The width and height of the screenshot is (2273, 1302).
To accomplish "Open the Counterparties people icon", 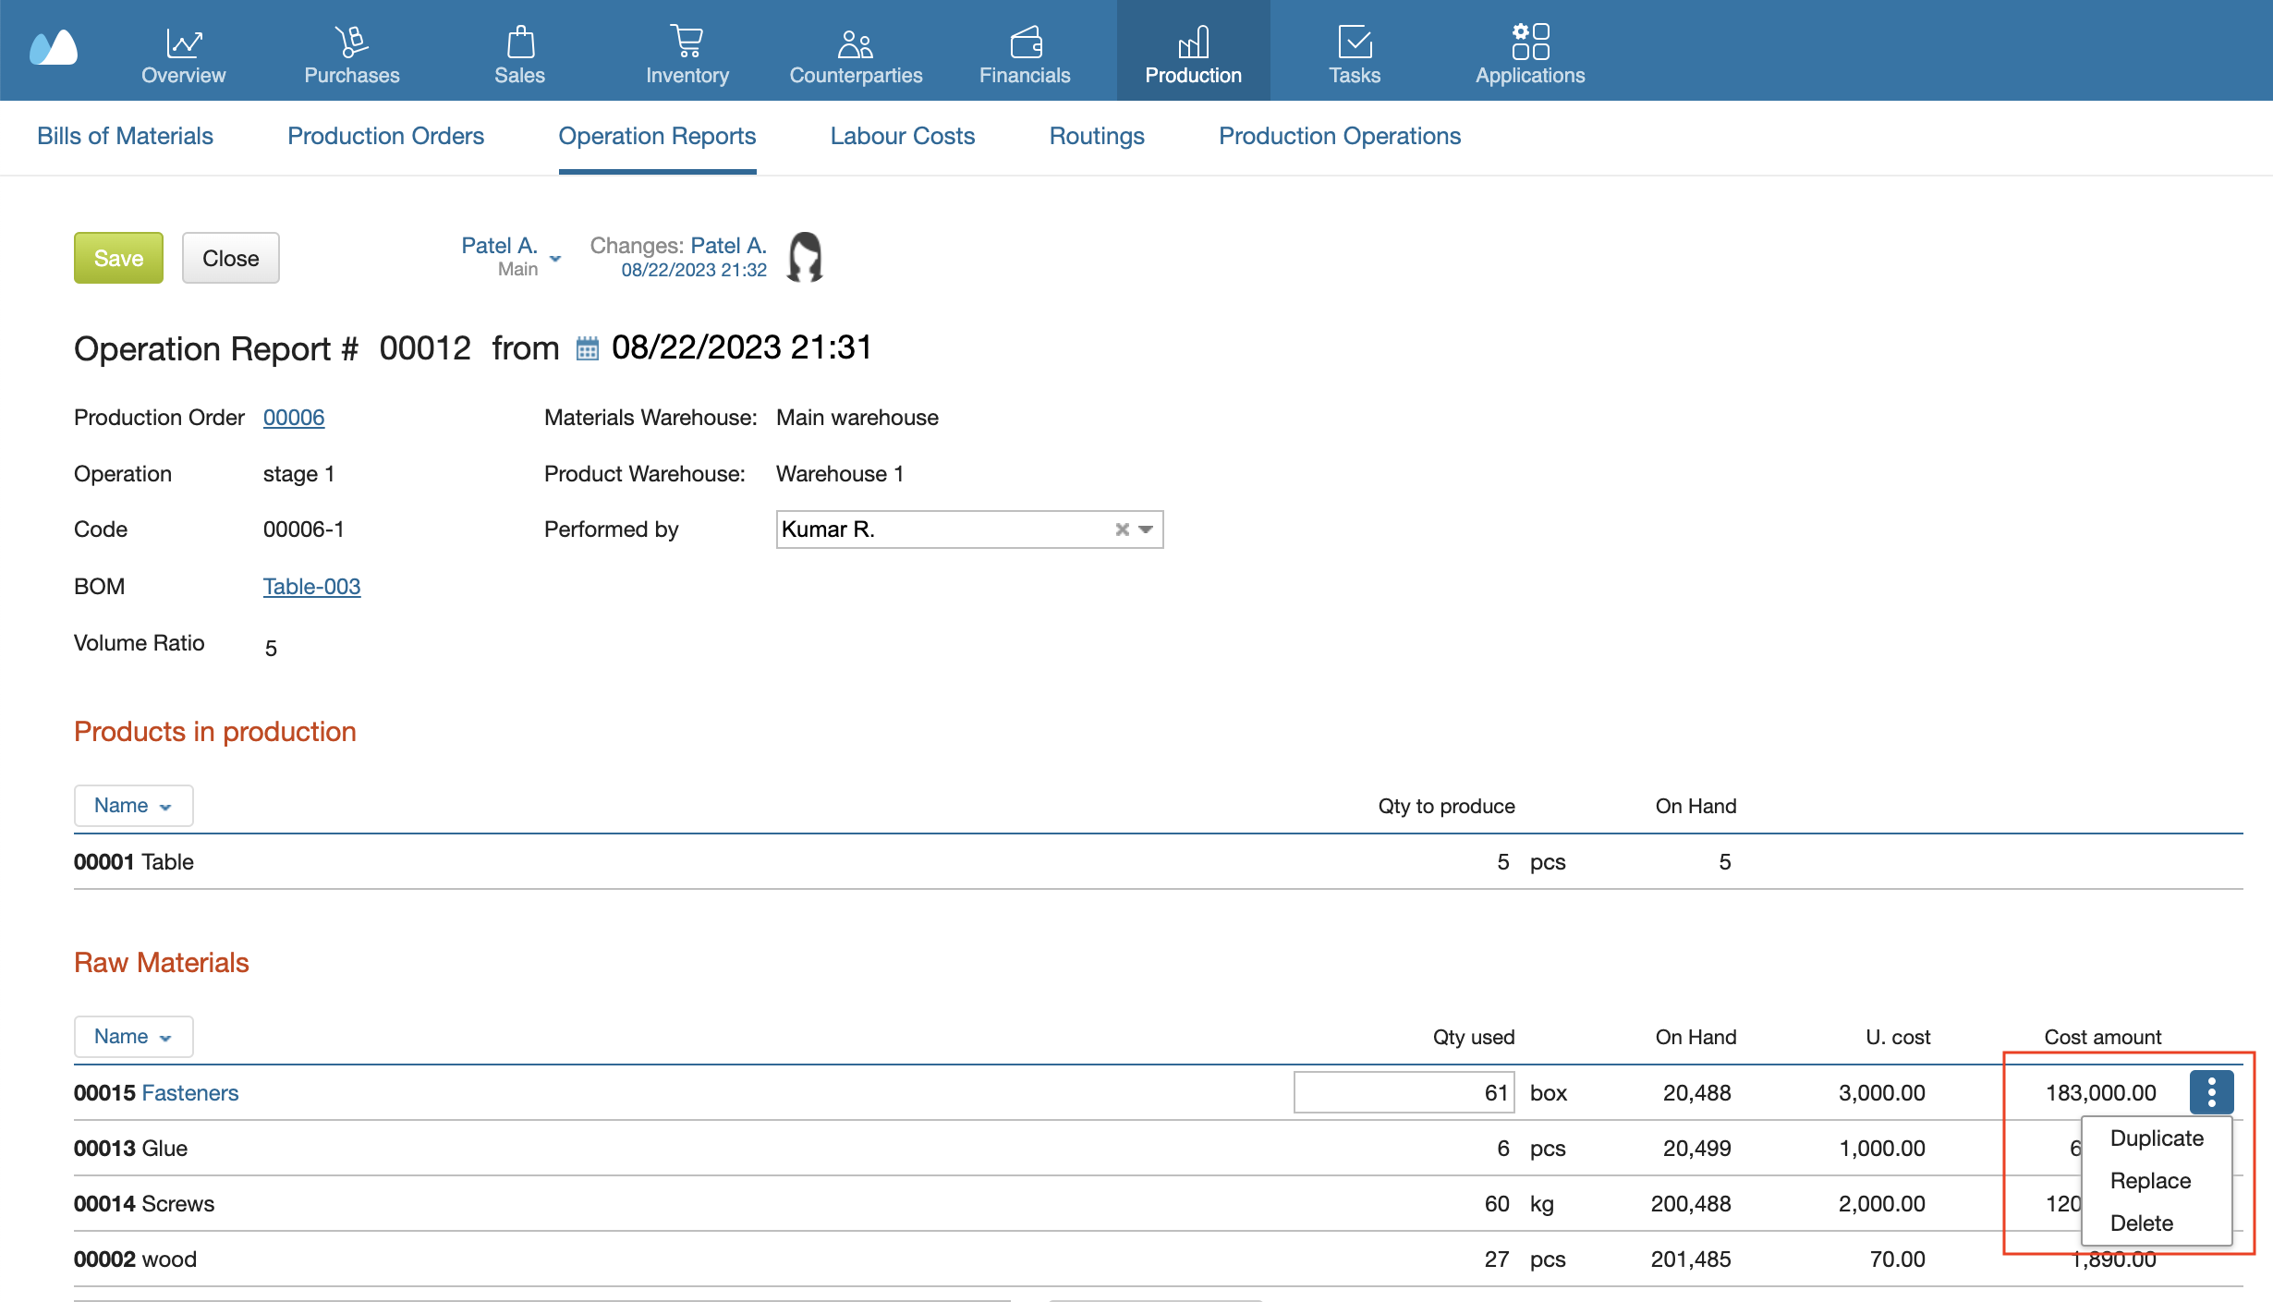I will coord(856,43).
